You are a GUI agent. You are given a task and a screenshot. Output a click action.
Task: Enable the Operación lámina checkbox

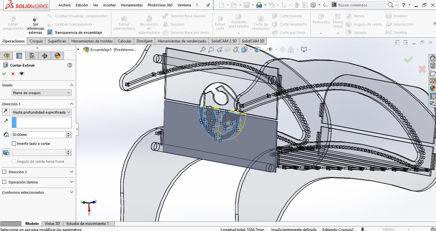tap(4, 182)
